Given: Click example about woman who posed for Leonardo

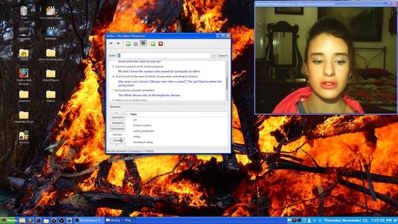Looking at the screenshot, I should 159,72.
